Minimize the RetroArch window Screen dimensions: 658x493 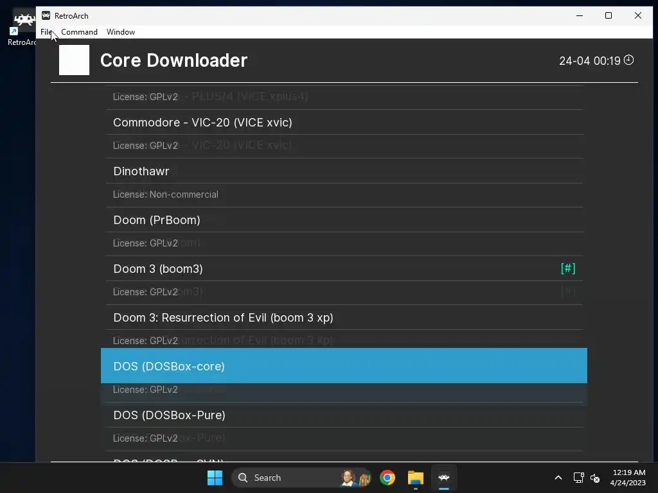click(x=580, y=15)
